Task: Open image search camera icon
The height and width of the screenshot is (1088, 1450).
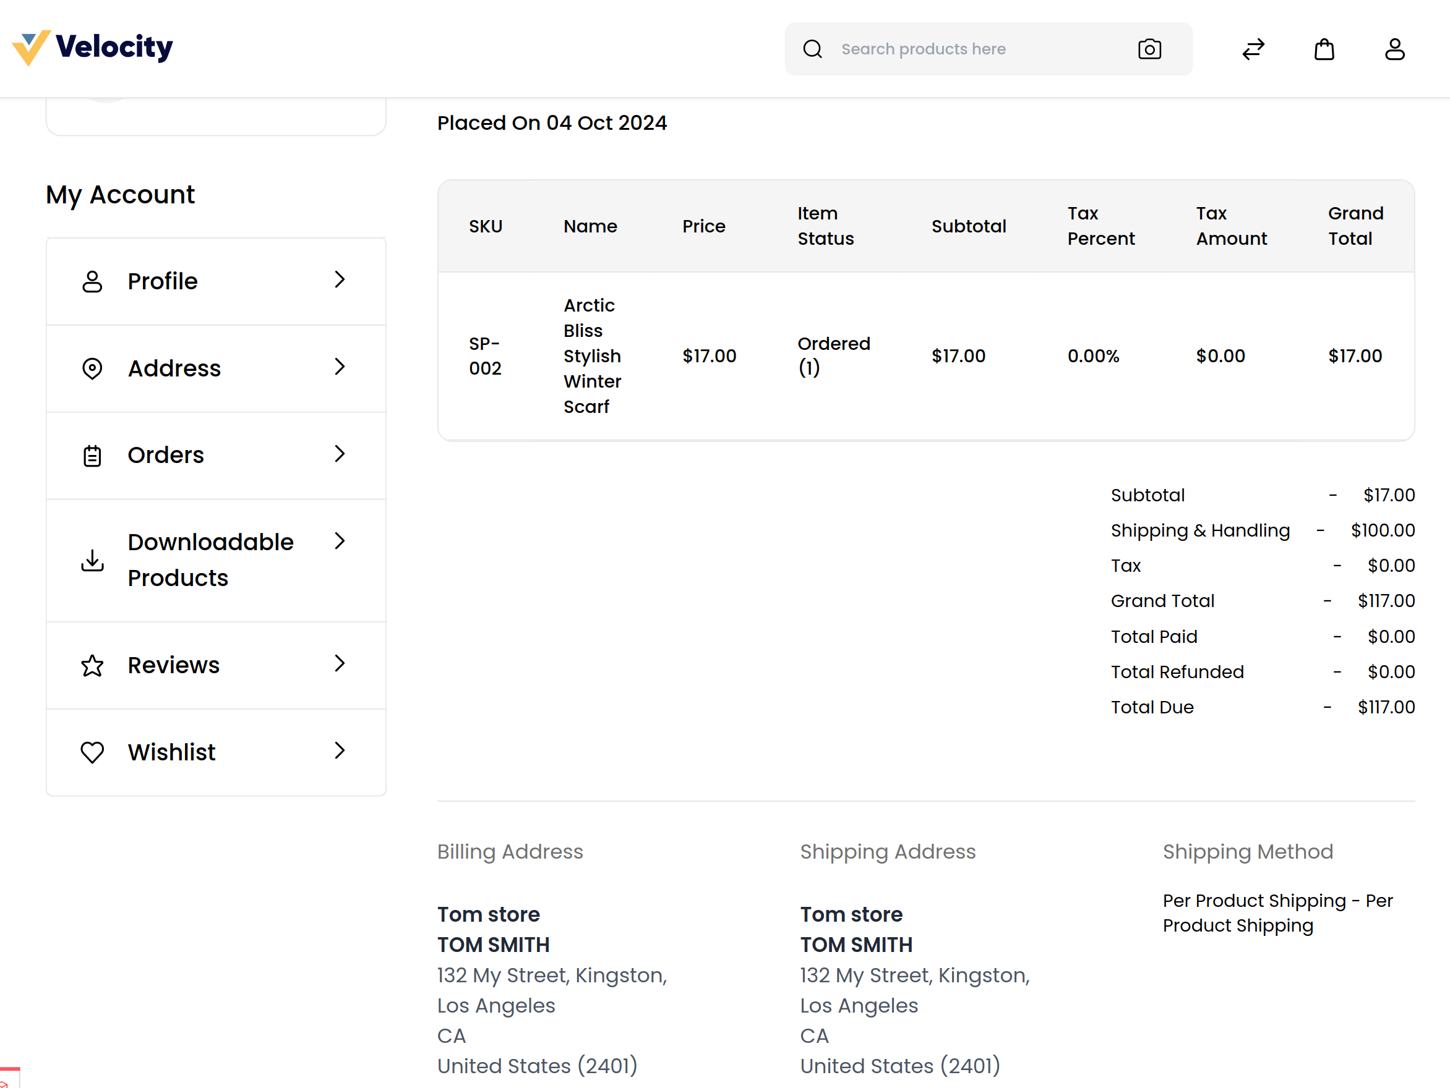Action: 1149,49
